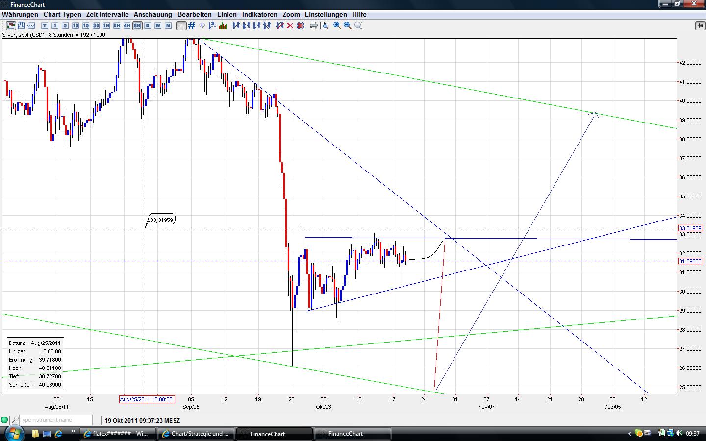Launch Internet Explorer from Quick Launch
Screen dimensions: 706x441
(x=58, y=434)
